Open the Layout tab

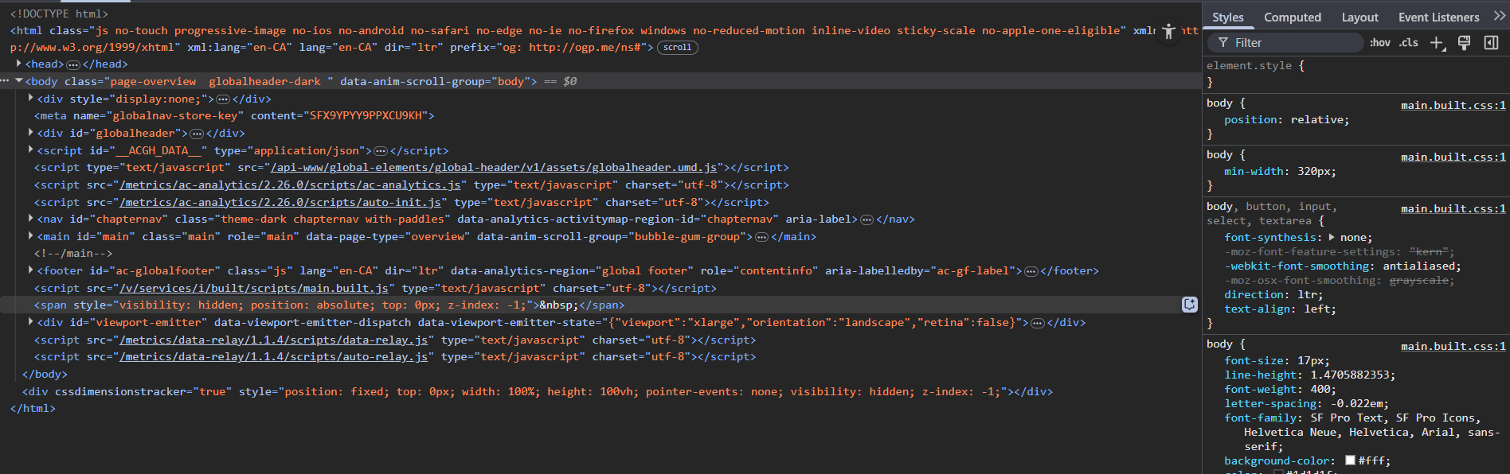click(x=1359, y=17)
